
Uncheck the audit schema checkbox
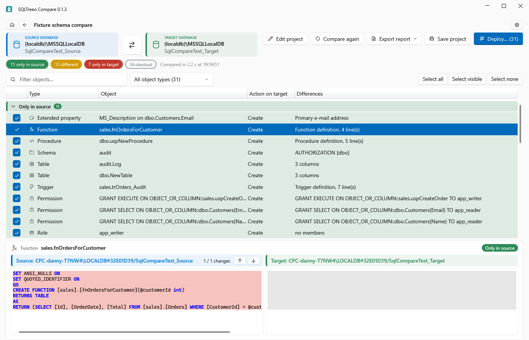point(17,153)
